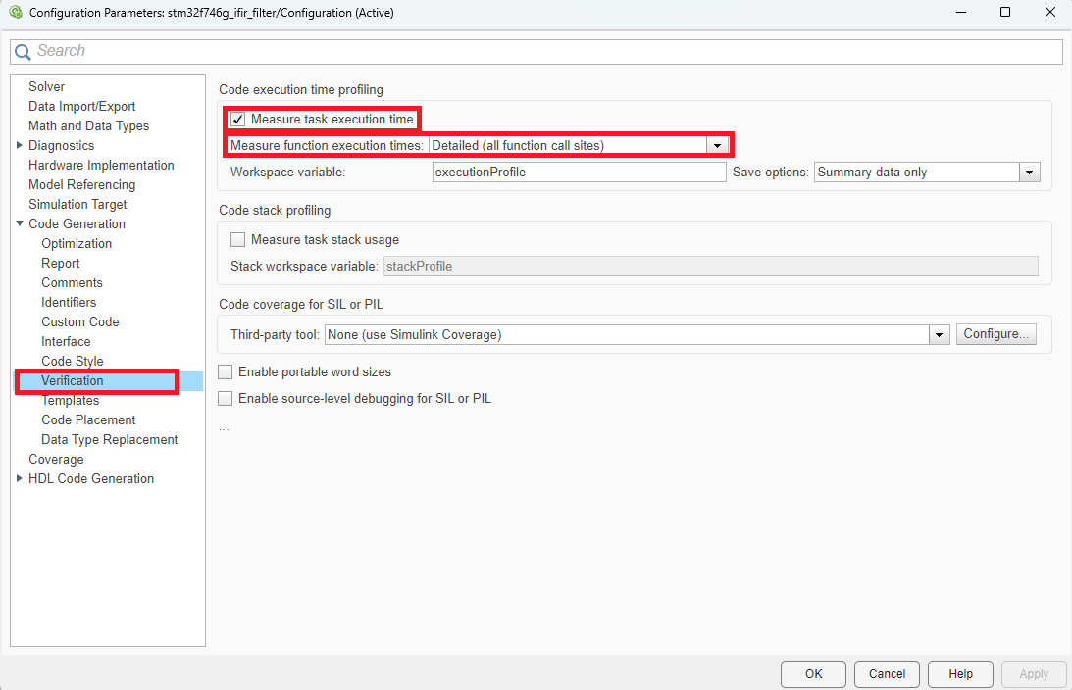Toggle source-level debugging for SIL or PIL

coord(226,399)
